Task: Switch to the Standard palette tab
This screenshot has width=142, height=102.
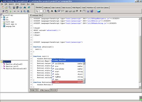Action: point(39,7)
